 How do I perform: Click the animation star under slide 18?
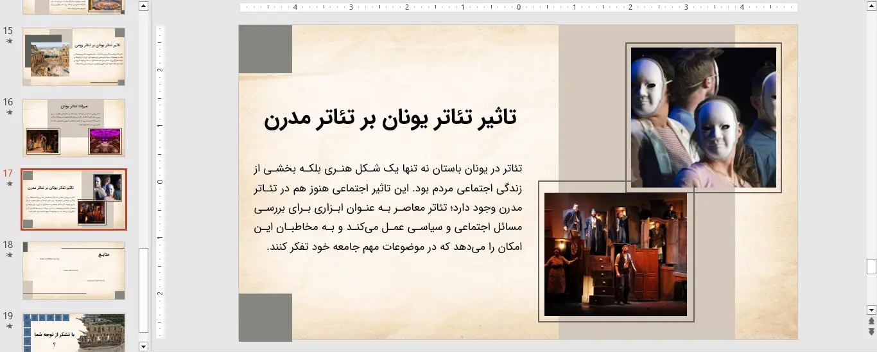(9, 254)
